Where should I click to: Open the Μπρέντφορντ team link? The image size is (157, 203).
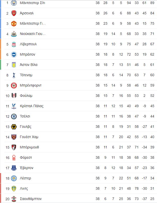30,86
